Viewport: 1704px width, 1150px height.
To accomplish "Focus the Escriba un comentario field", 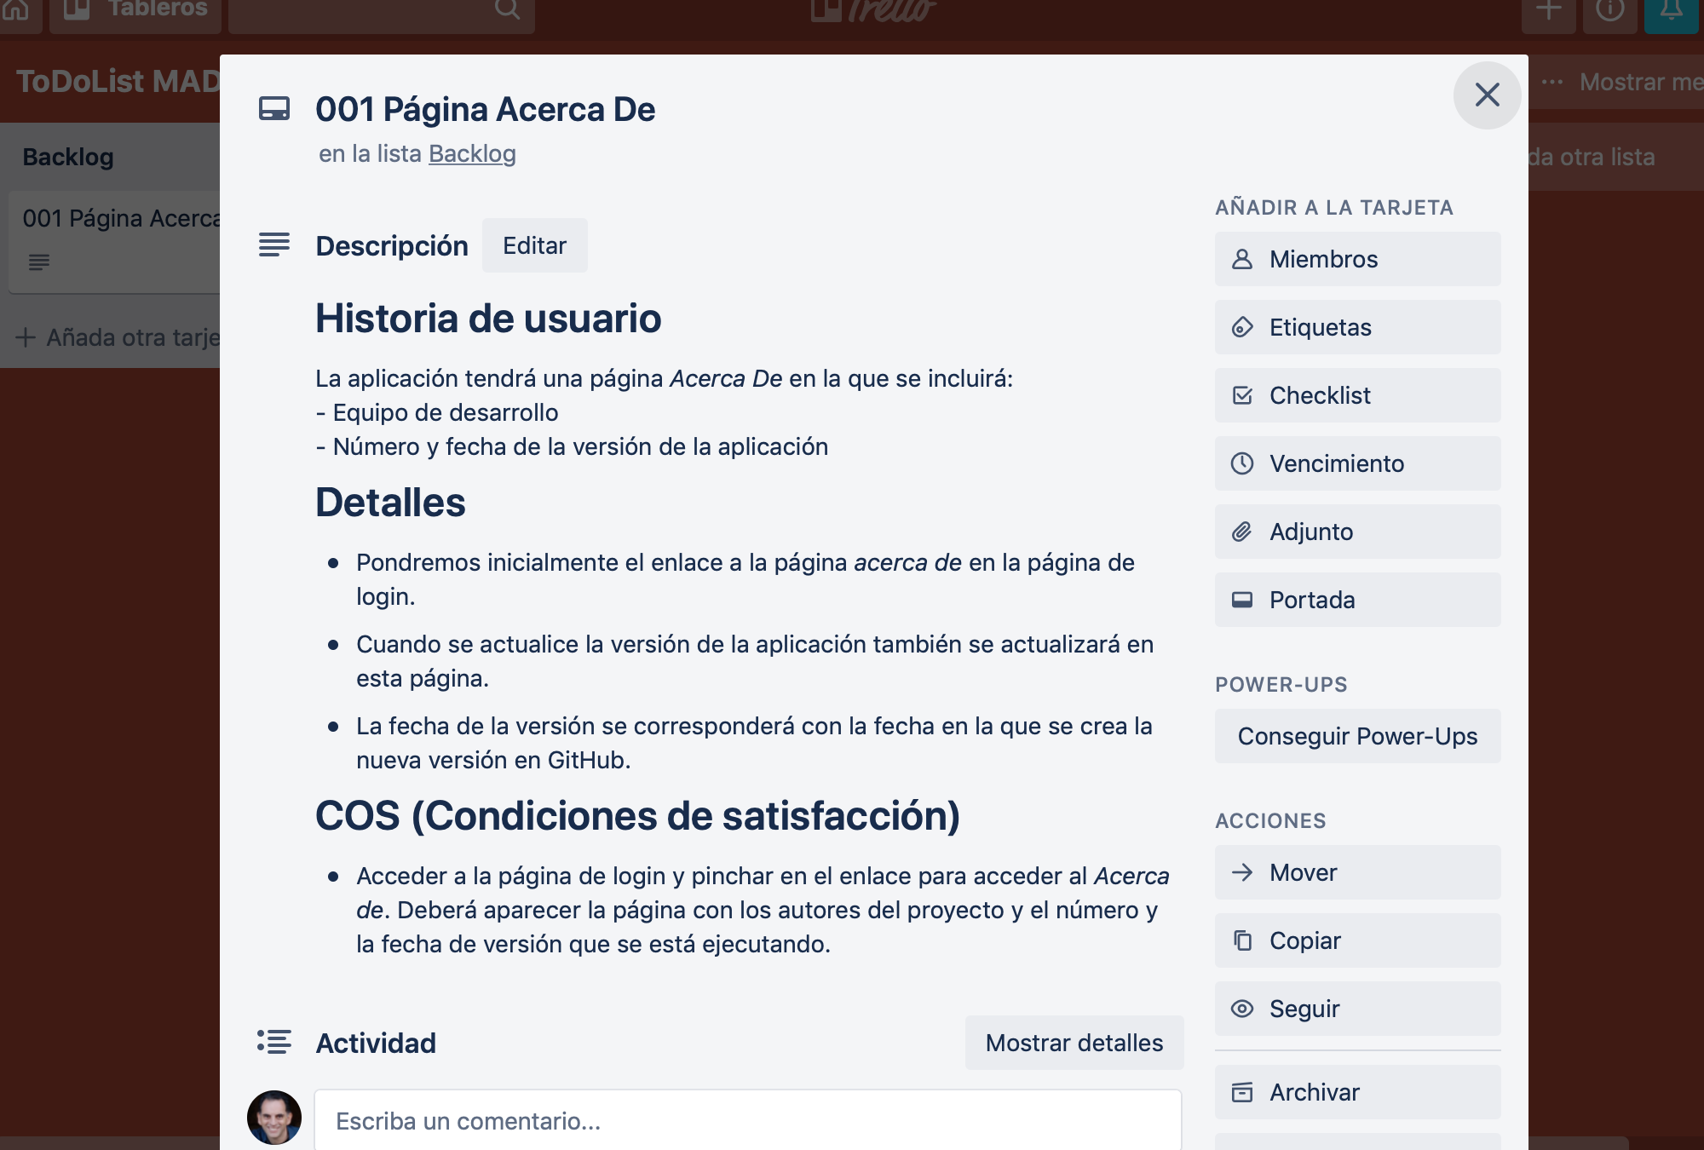I will coord(747,1120).
